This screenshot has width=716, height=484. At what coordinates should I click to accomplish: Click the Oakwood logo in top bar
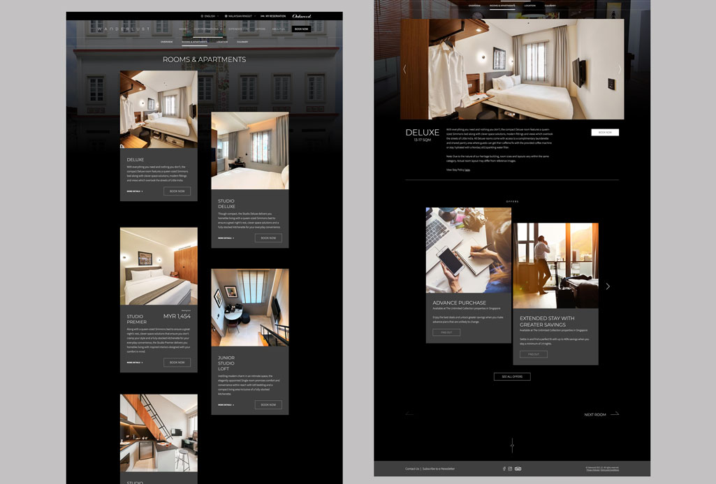tap(302, 15)
